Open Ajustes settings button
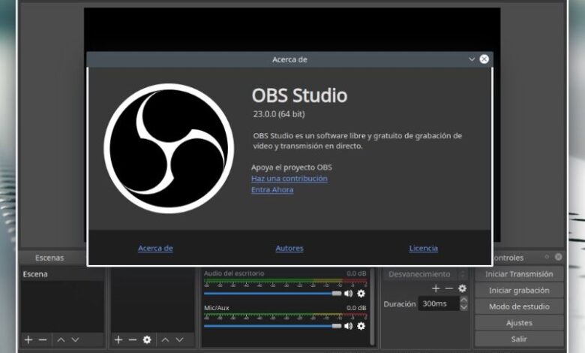This screenshot has height=353, width=585. pos(519,323)
